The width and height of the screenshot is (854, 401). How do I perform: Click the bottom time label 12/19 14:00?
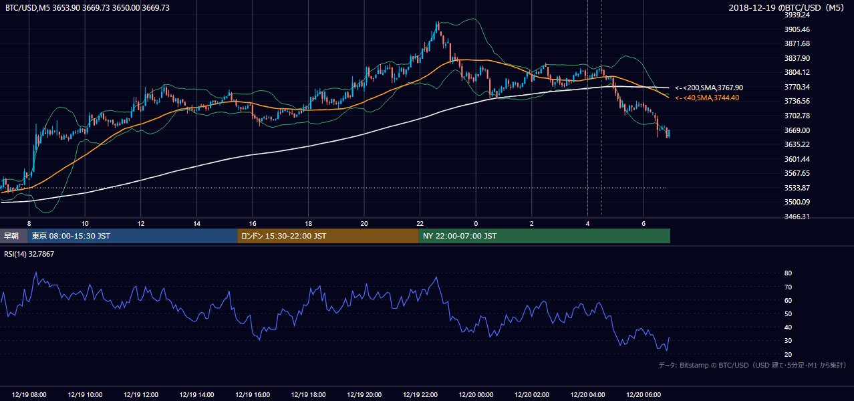click(x=196, y=395)
